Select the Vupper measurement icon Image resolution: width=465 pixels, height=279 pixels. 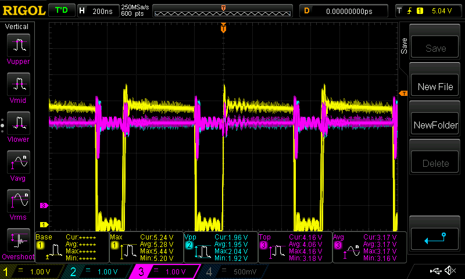[x=19, y=45]
